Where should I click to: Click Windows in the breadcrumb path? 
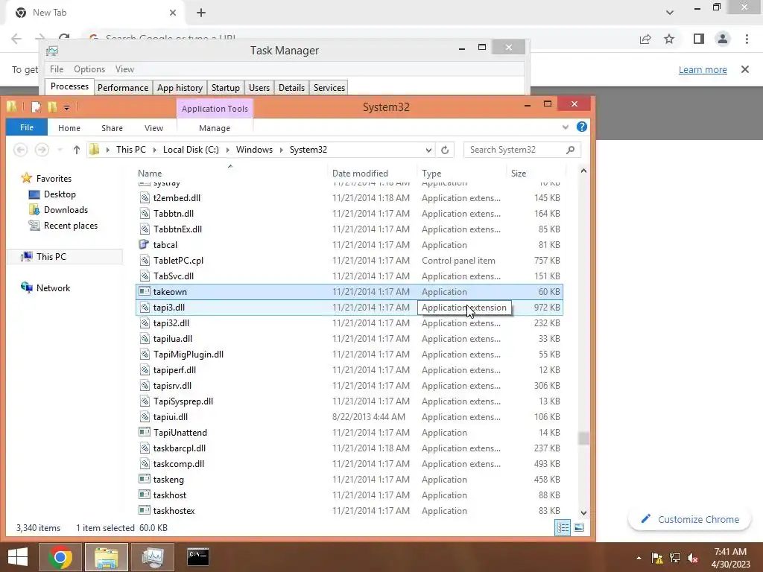click(x=254, y=150)
